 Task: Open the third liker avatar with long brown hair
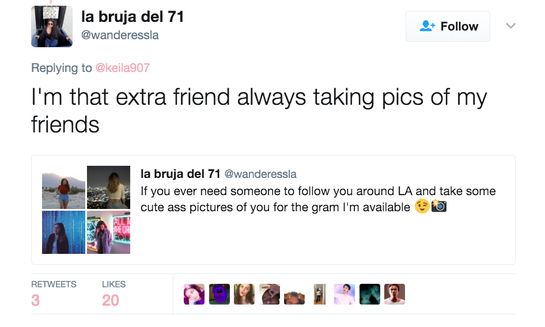244,294
